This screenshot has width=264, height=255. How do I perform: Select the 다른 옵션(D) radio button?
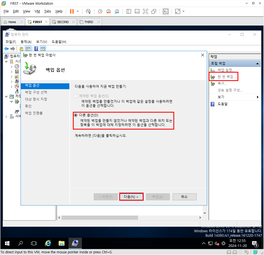tap(76, 115)
